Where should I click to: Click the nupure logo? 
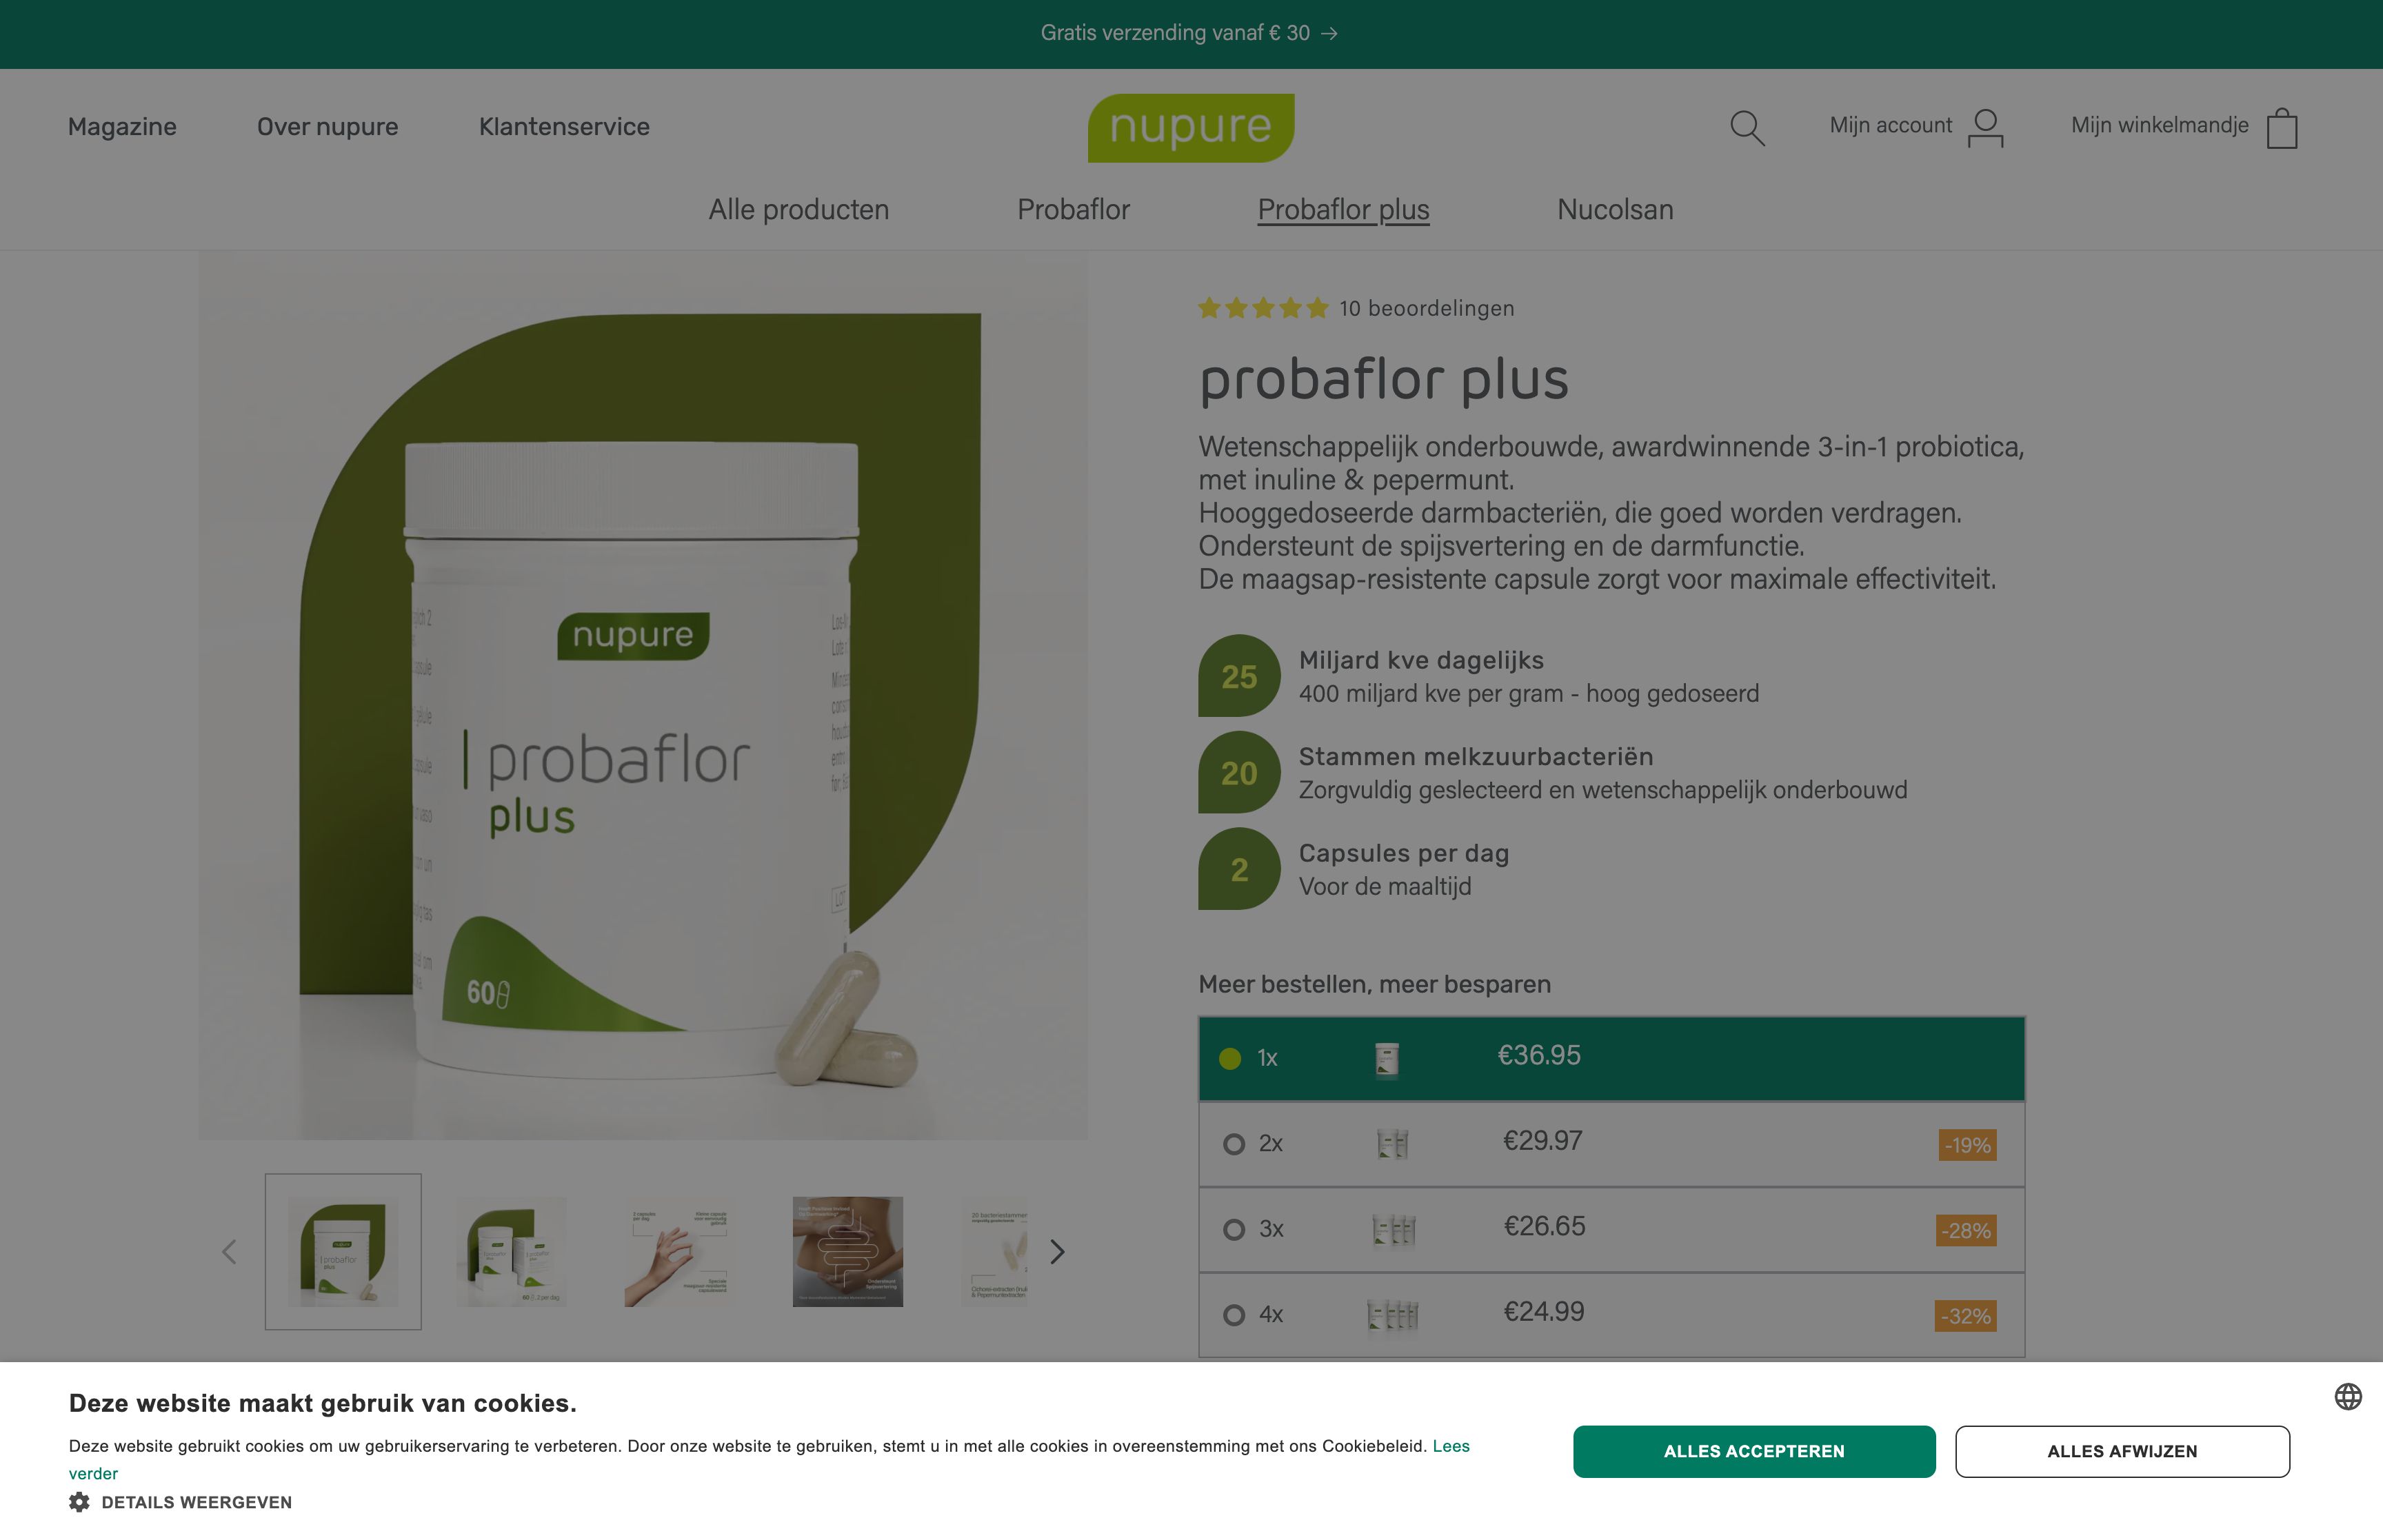1191,128
